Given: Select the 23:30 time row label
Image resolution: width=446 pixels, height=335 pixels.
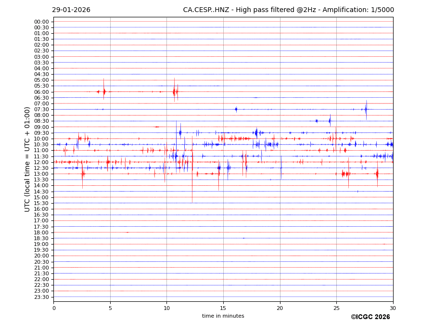Looking at the screenshot, I should 41,297.
